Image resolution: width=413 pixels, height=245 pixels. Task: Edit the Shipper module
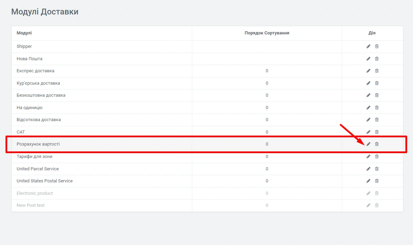(x=368, y=46)
